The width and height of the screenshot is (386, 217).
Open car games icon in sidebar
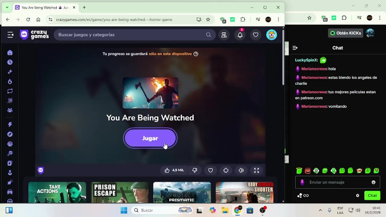[x=10, y=192]
